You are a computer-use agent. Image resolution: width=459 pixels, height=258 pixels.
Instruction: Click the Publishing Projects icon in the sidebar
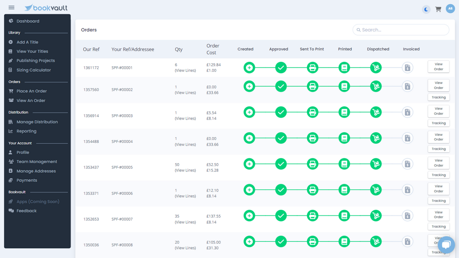coord(11,61)
